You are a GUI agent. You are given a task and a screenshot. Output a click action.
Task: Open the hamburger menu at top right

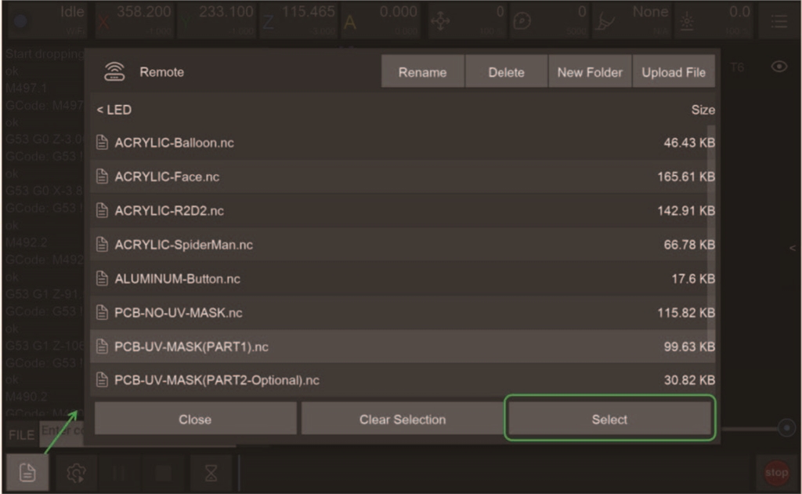coord(779,21)
